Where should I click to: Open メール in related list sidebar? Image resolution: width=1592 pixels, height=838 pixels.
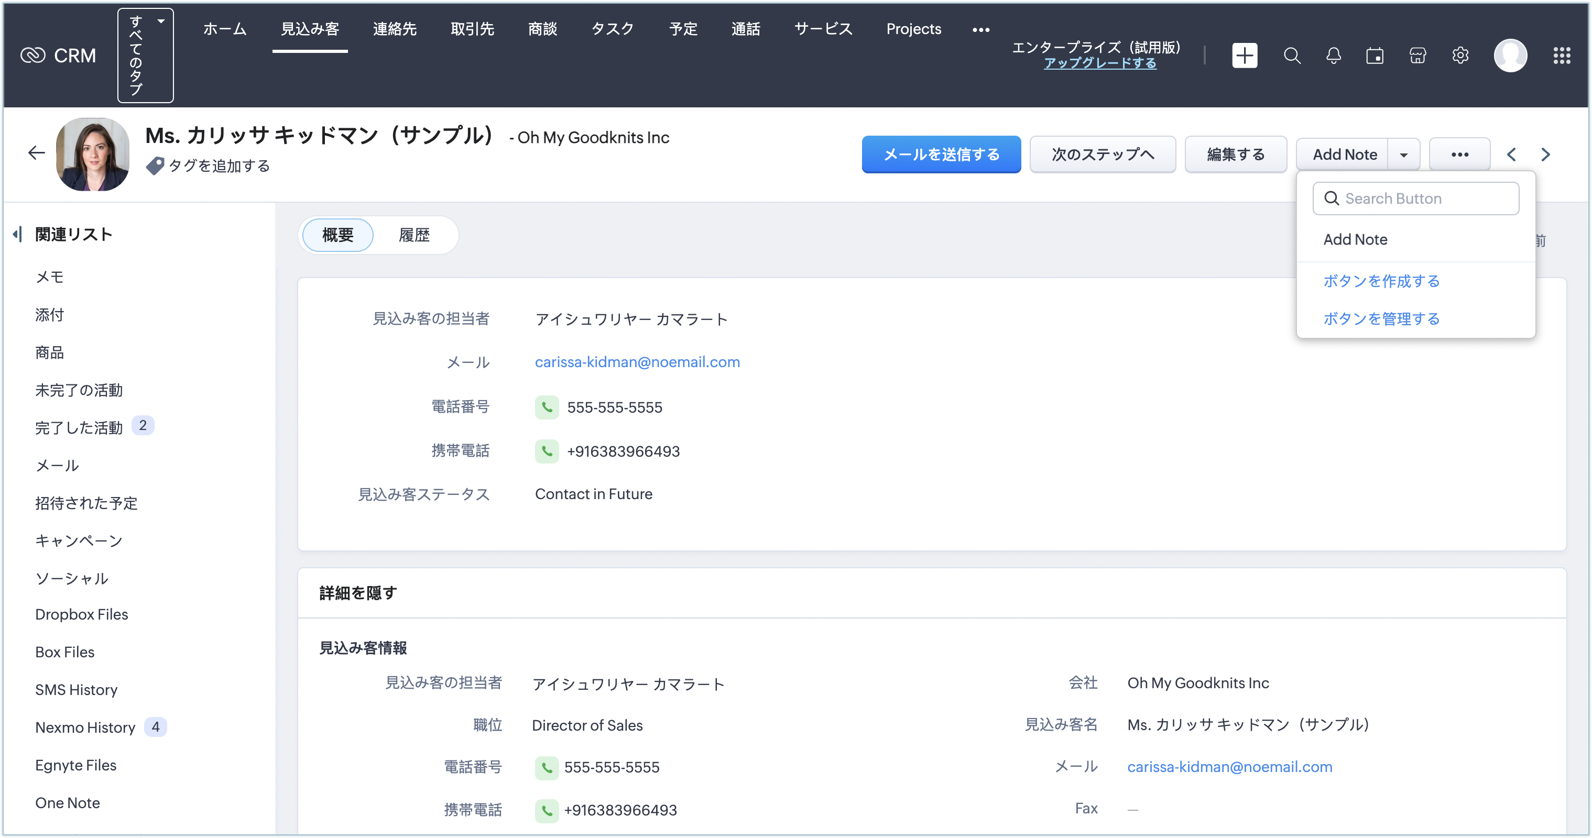(57, 466)
